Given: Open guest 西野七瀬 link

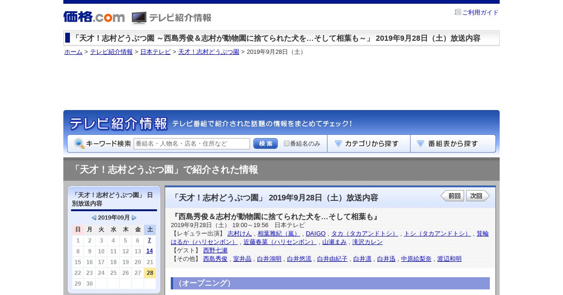Looking at the screenshot, I should click(215, 251).
